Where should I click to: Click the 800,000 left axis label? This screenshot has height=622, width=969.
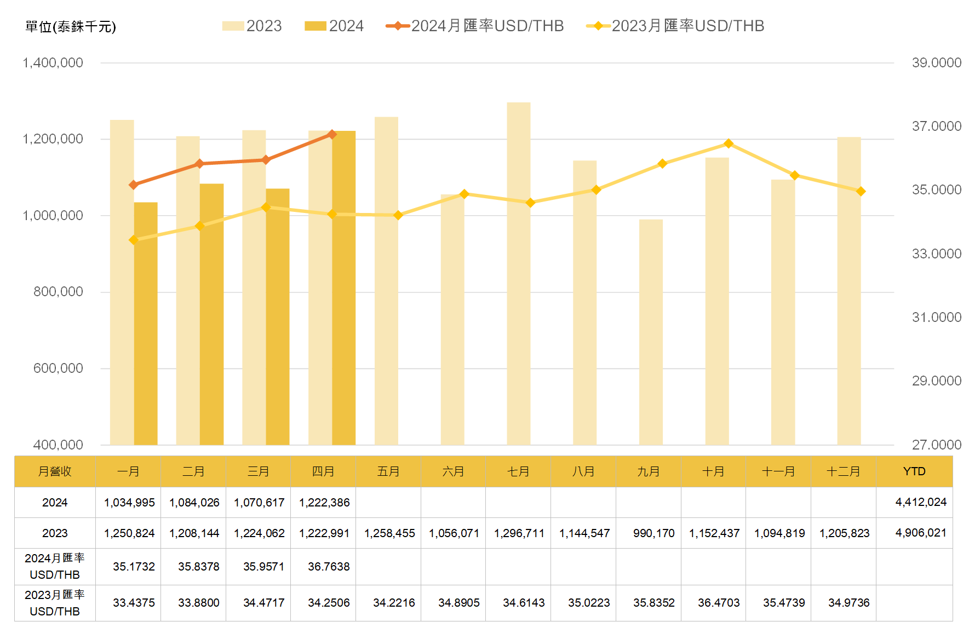(x=58, y=292)
